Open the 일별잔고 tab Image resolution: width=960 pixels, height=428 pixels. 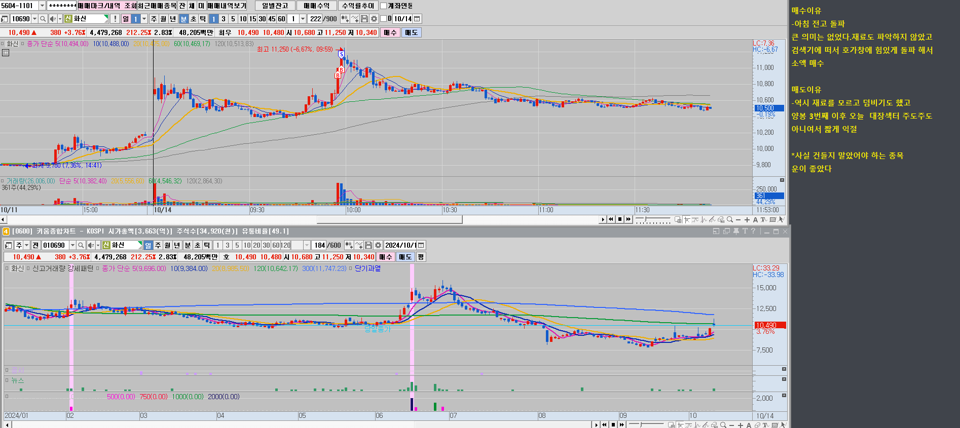275,6
